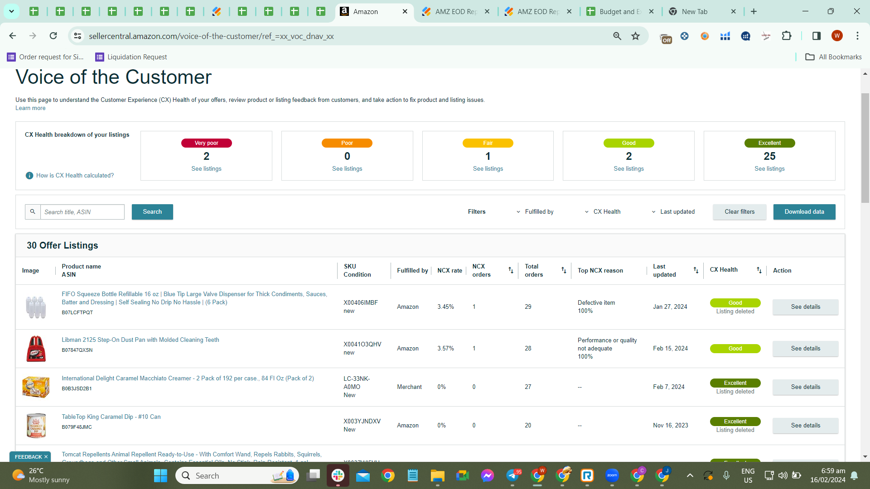
Task: Open Order request bookmark
Action: pyautogui.click(x=45, y=57)
